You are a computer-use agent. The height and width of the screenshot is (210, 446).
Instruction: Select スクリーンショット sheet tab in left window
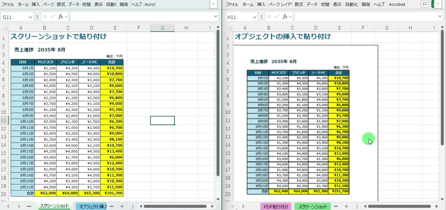(54, 206)
